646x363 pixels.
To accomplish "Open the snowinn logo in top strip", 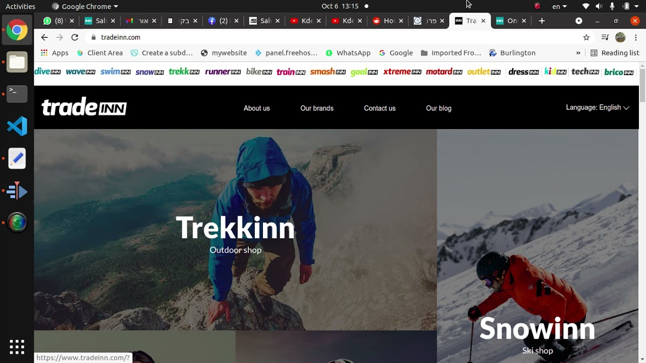I will click(x=149, y=72).
